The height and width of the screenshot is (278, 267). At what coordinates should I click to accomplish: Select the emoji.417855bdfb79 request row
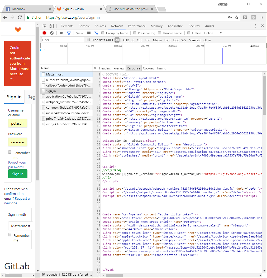coord(66,124)
